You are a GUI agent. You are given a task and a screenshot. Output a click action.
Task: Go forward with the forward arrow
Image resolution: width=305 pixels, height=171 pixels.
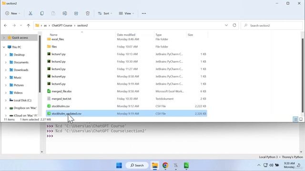point(14,25)
